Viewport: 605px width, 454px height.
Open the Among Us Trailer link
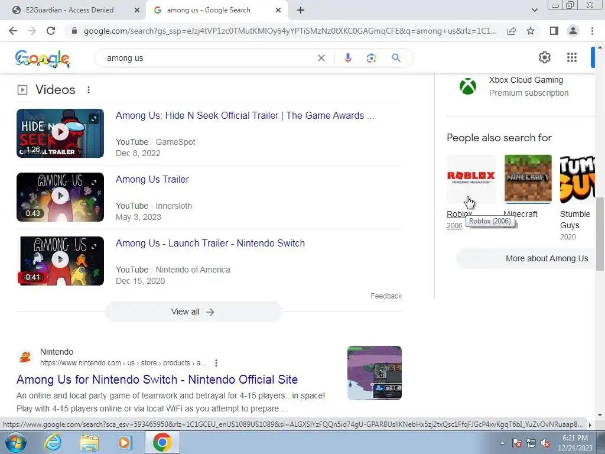pyautogui.click(x=152, y=180)
